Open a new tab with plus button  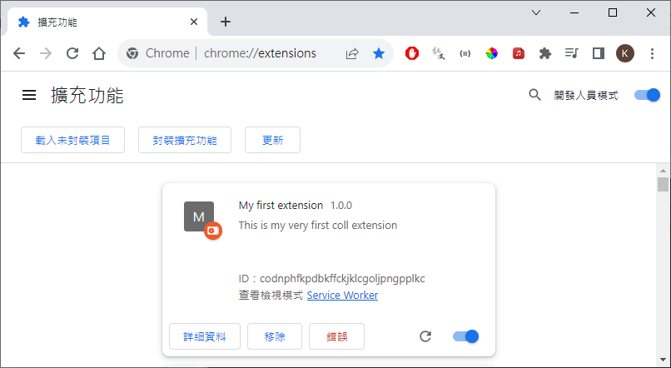(226, 22)
